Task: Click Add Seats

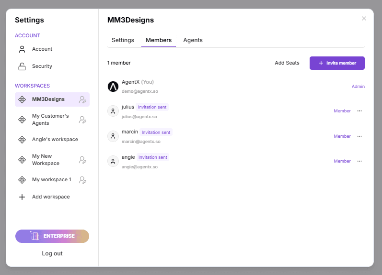Action: [287, 63]
